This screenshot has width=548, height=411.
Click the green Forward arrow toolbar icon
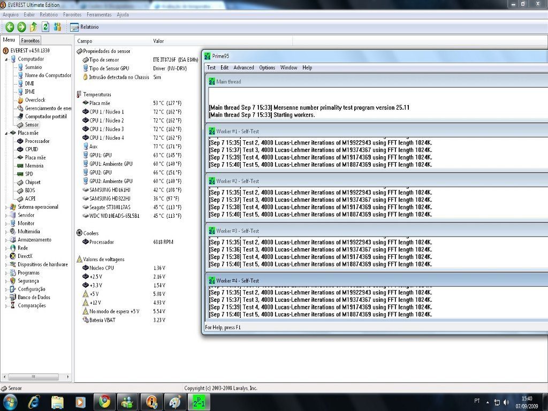pos(21,27)
